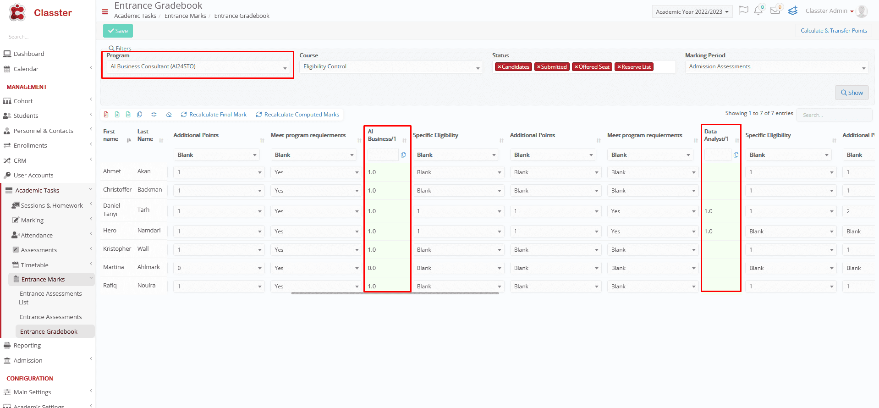
Task: Open first Additional Points header Blank filter
Action: point(216,155)
